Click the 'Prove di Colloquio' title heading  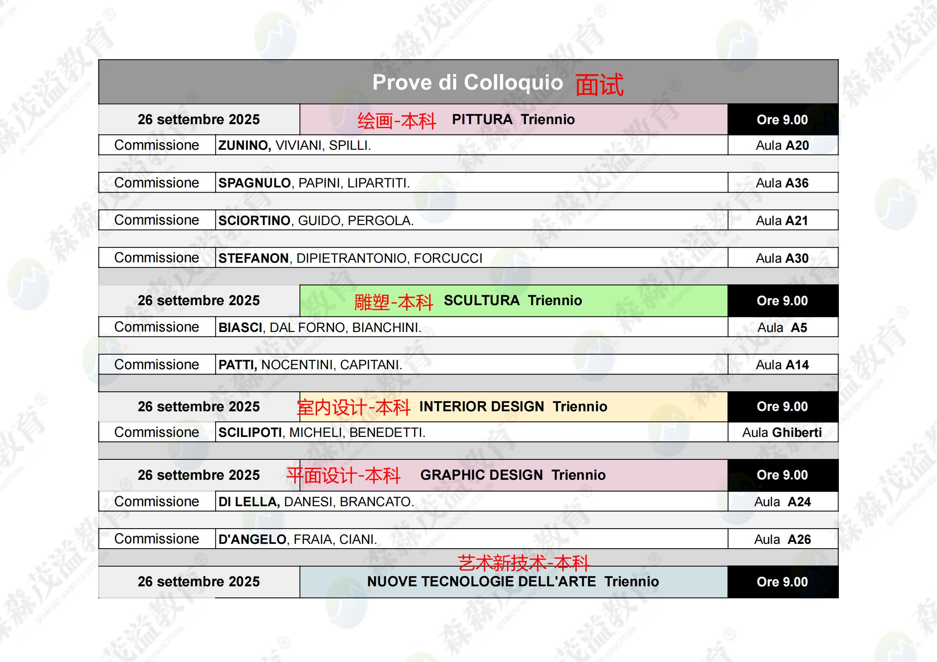click(467, 82)
